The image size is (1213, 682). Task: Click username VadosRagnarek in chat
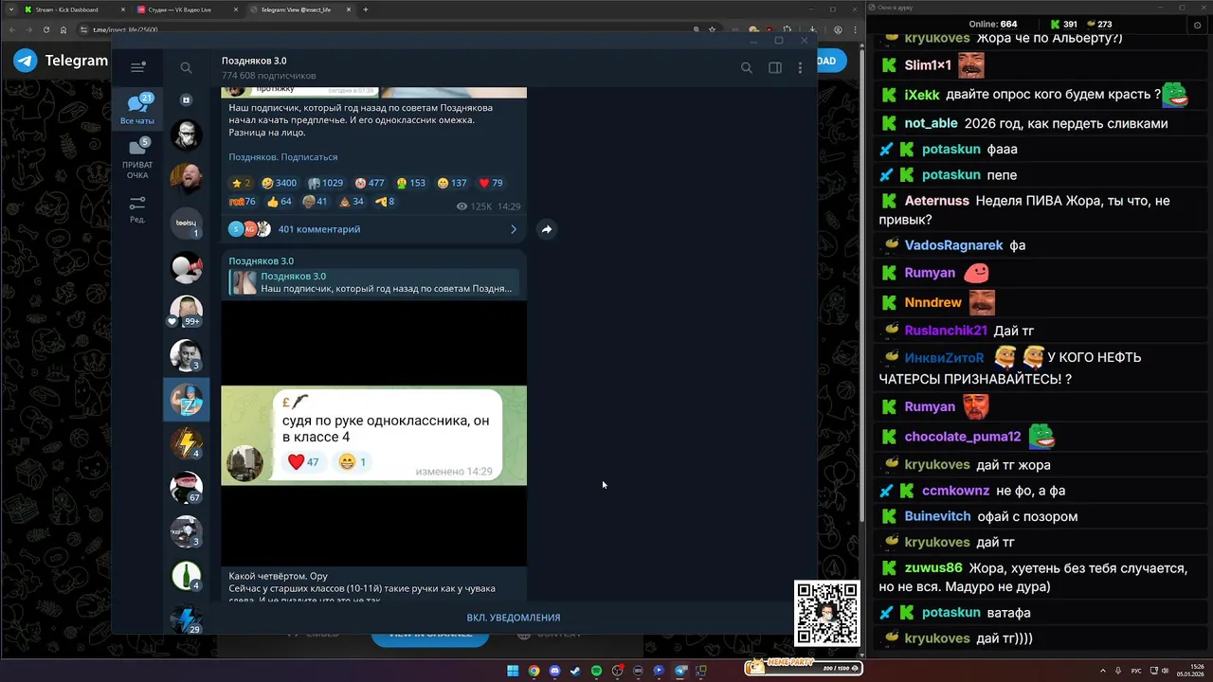(953, 245)
